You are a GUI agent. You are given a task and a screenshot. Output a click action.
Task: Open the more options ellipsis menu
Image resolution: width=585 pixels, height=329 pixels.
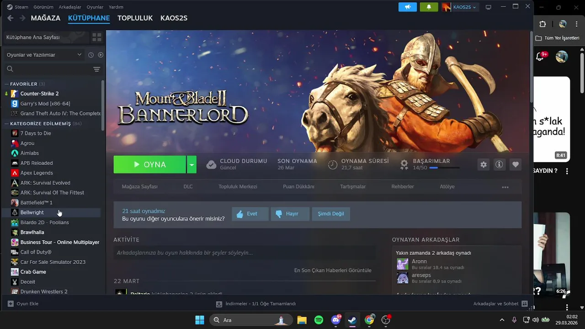pos(505,187)
